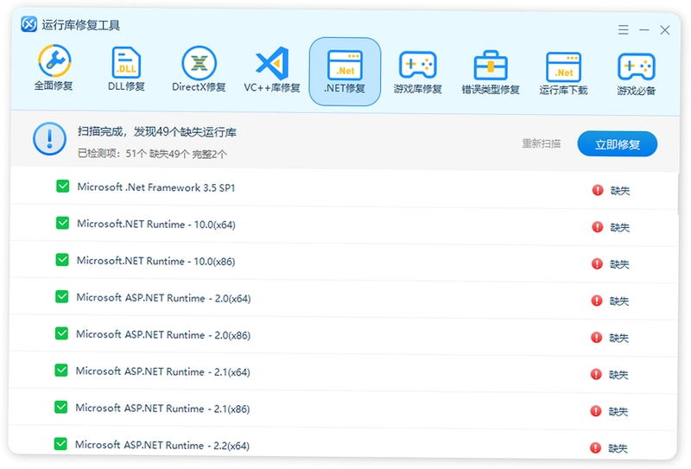Screen dimensions: 691x469
Task: Select text Microsoft.NET Runtime - 10.0(x64)
Action: coord(156,224)
